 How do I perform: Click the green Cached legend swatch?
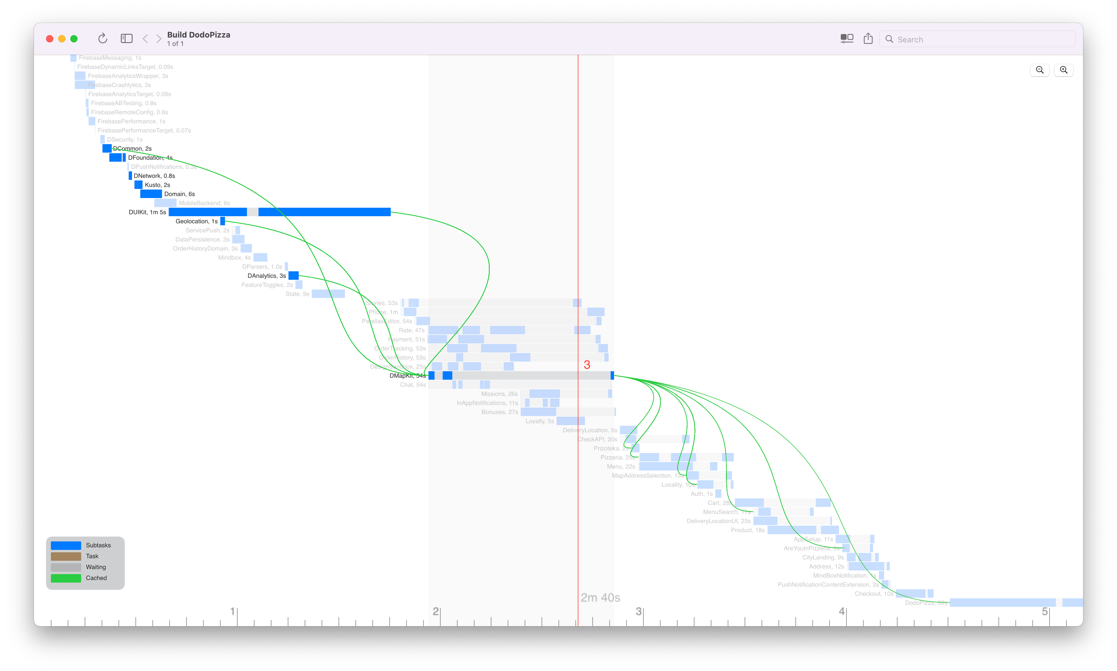(x=66, y=578)
